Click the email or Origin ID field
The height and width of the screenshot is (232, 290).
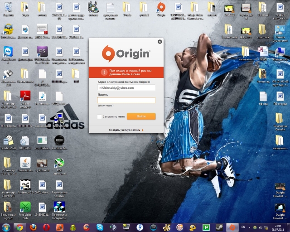pos(126,88)
